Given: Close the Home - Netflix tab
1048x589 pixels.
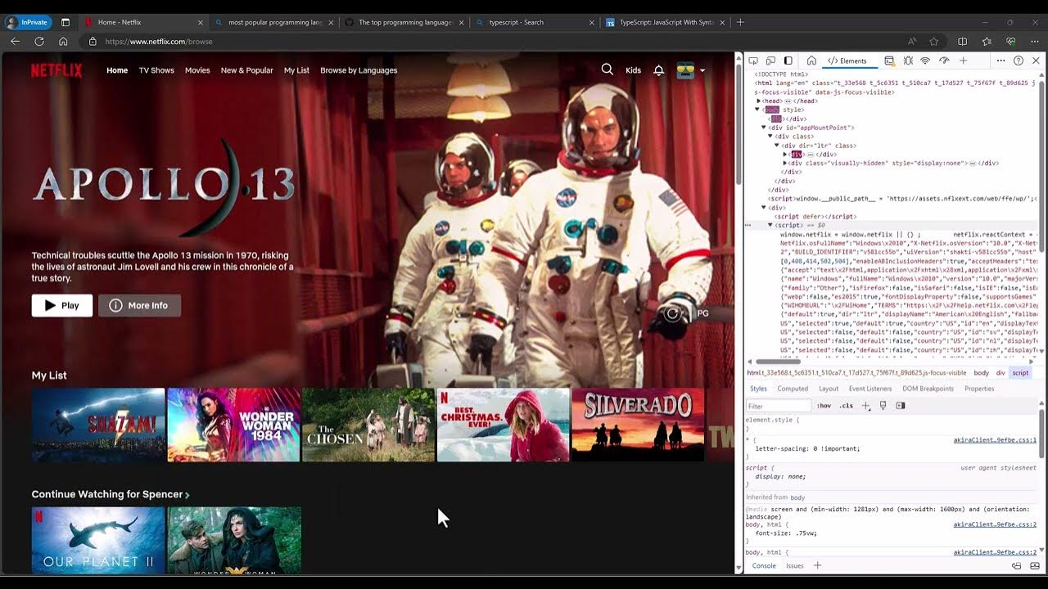Looking at the screenshot, I should (199, 22).
